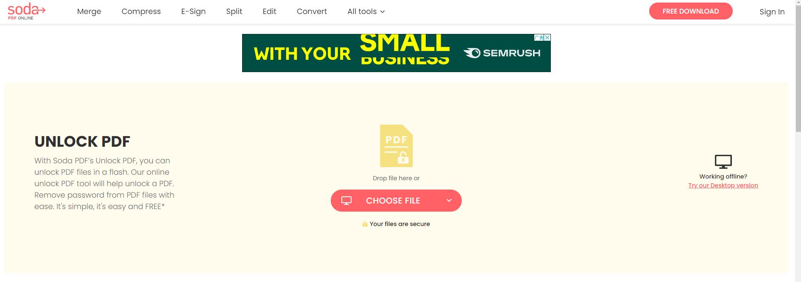
Task: Close the Semrush ad with X icon
Action: click(547, 38)
